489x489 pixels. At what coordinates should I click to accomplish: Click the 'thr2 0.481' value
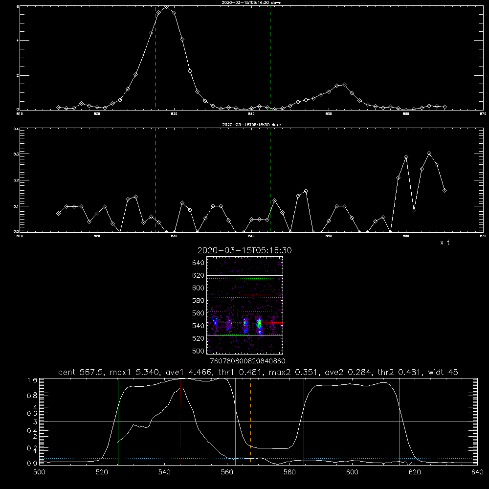pos(400,372)
